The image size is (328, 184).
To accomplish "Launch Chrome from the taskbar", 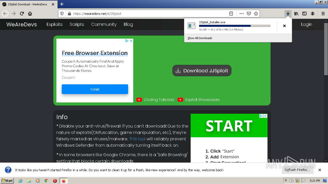I will tap(46, 181).
